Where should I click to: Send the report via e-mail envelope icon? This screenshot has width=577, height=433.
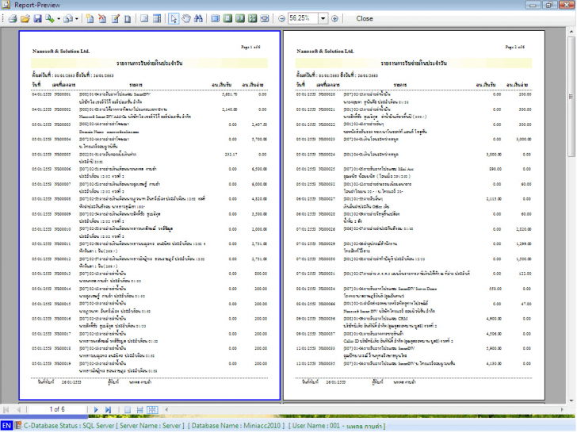click(68, 18)
